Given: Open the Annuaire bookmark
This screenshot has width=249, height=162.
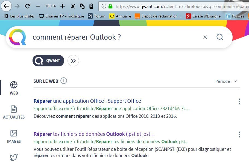Looking at the screenshot, I should (x=120, y=16).
